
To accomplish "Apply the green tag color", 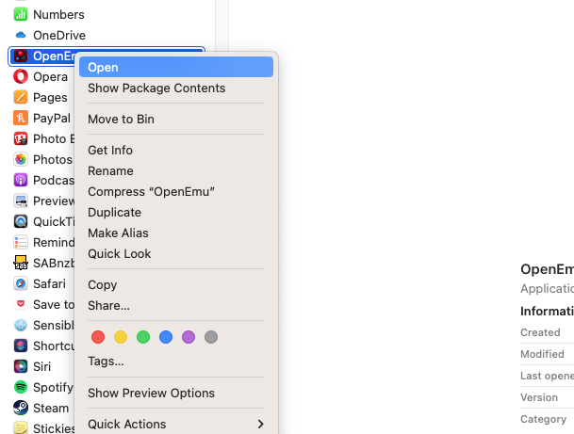I will pyautogui.click(x=143, y=337).
